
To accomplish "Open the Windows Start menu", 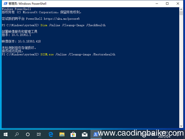I will click(x=6, y=134).
